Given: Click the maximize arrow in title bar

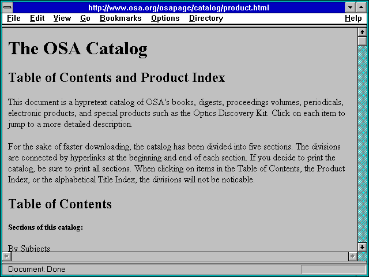Looking at the screenshot, I should click(362, 8).
